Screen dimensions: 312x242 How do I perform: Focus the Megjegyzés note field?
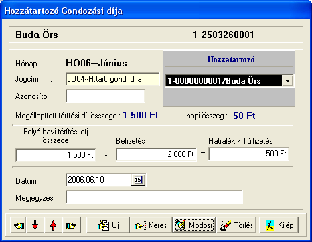tap(154, 197)
